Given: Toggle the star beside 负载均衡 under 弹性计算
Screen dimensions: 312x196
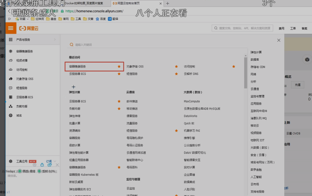Looking at the screenshot, I should (x=119, y=109).
